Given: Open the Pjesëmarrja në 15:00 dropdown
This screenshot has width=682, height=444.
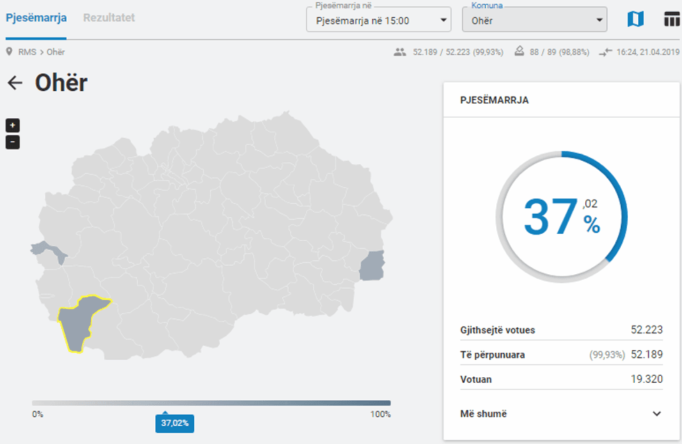Looking at the screenshot, I should 379,20.
